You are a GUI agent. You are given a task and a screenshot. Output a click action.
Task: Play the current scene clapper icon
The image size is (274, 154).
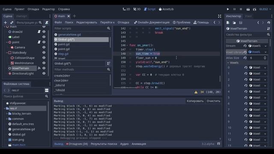[x=248, y=9]
